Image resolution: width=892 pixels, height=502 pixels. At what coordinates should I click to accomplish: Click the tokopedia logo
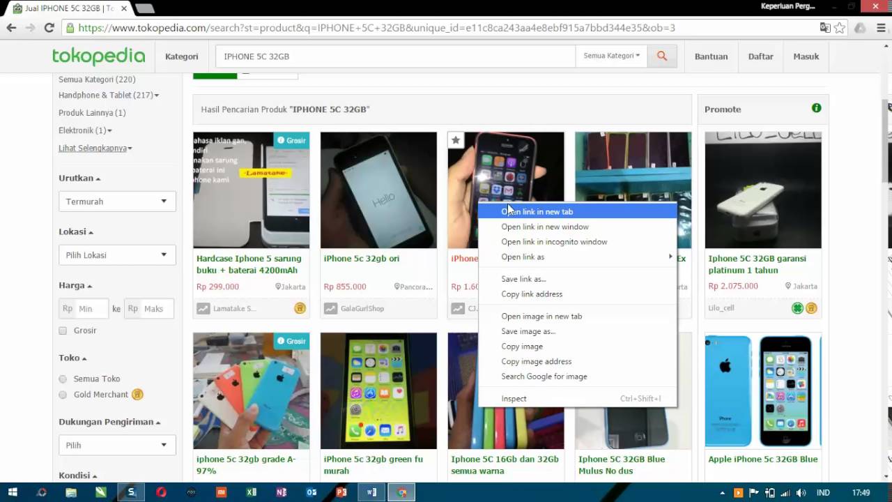[x=98, y=56]
